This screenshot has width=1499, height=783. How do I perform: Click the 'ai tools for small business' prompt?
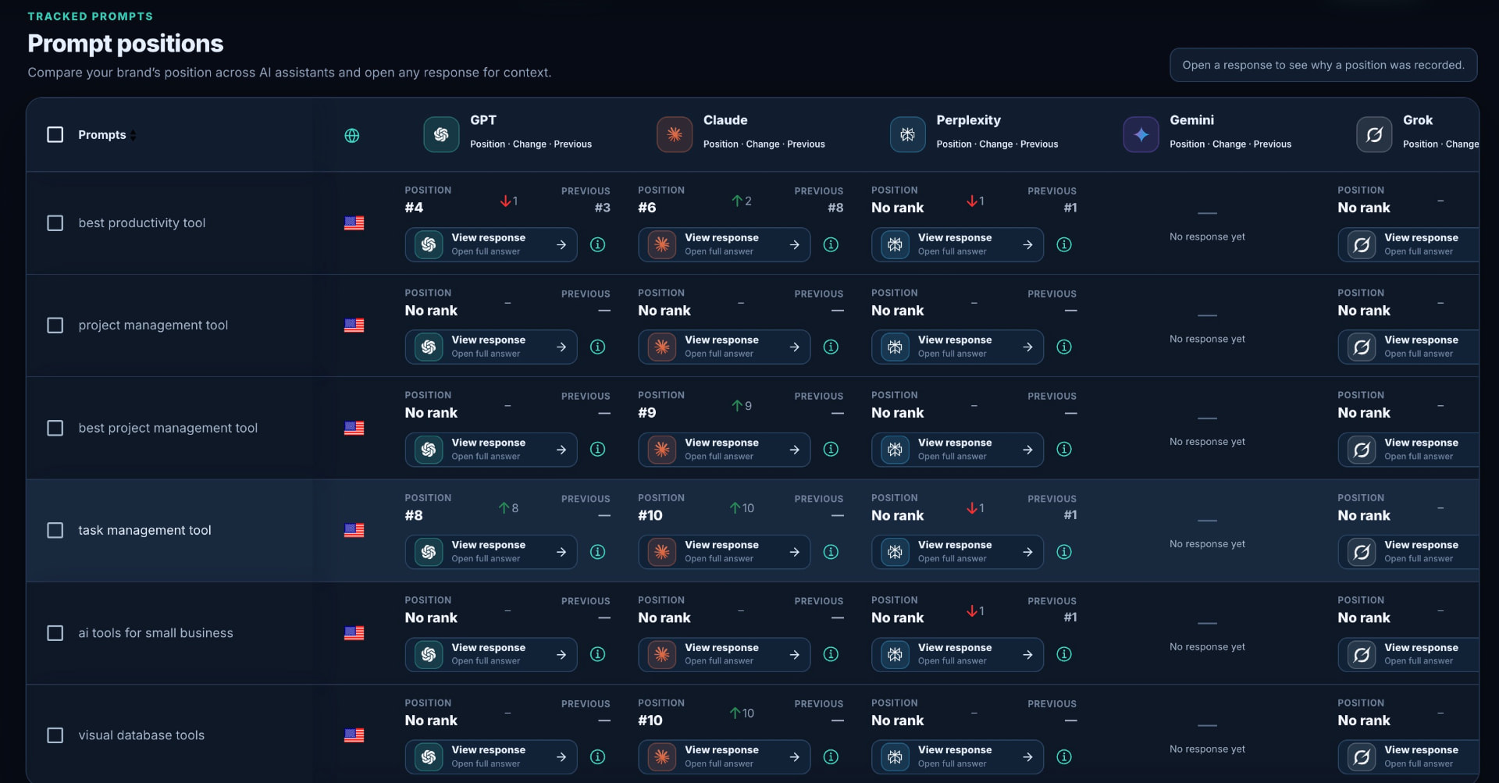click(x=155, y=633)
